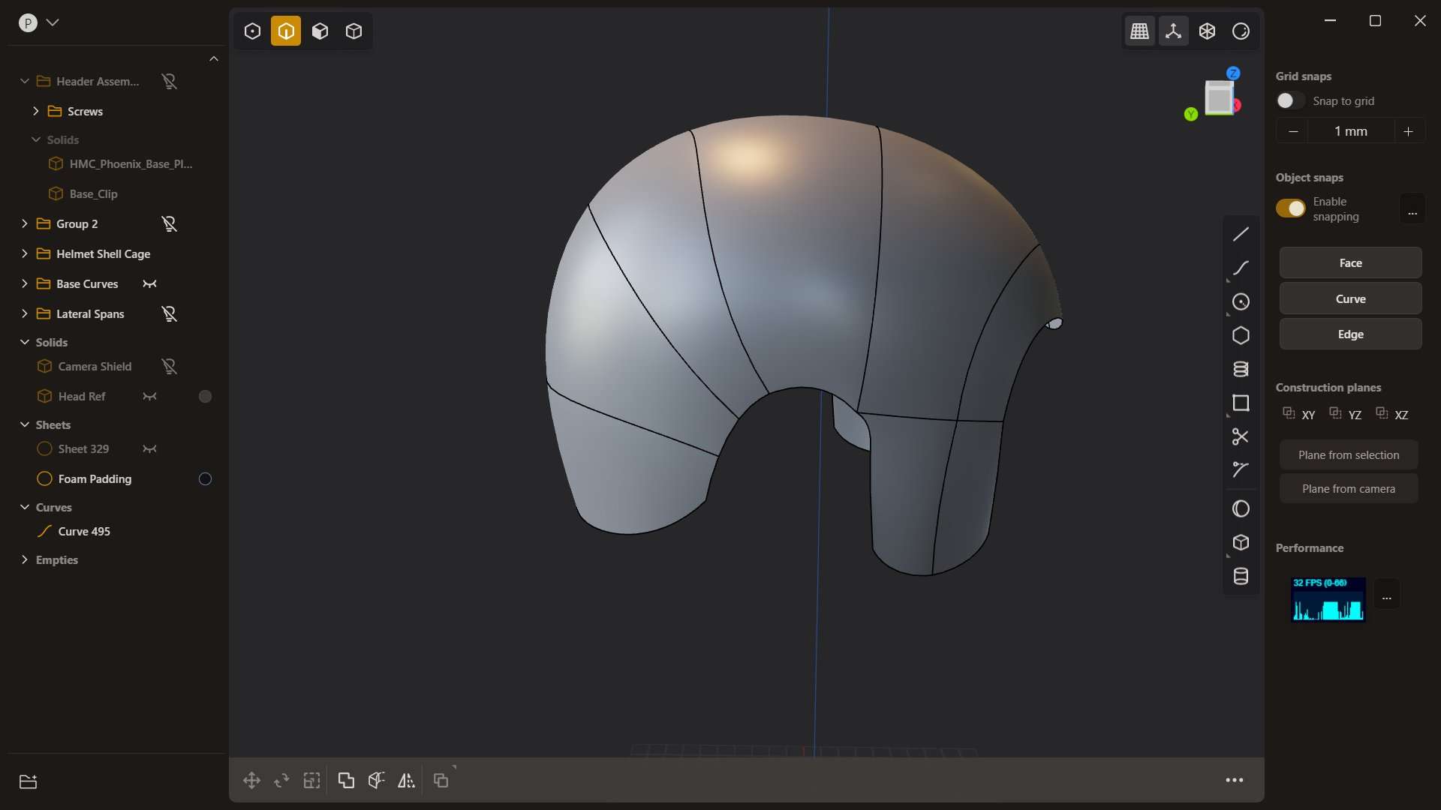This screenshot has height=810, width=1441.
Task: Activate the Scale tool in bottom bar
Action: tap(311, 781)
